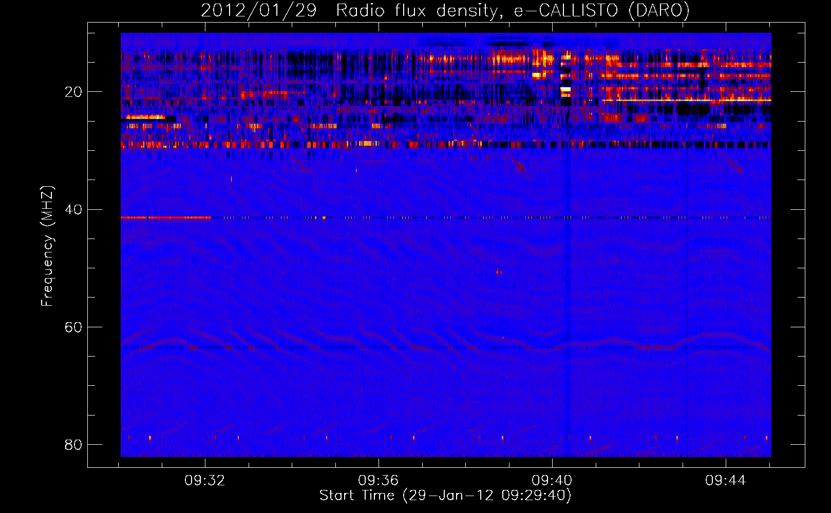Click the 09:40 time tick label

pos(552,481)
